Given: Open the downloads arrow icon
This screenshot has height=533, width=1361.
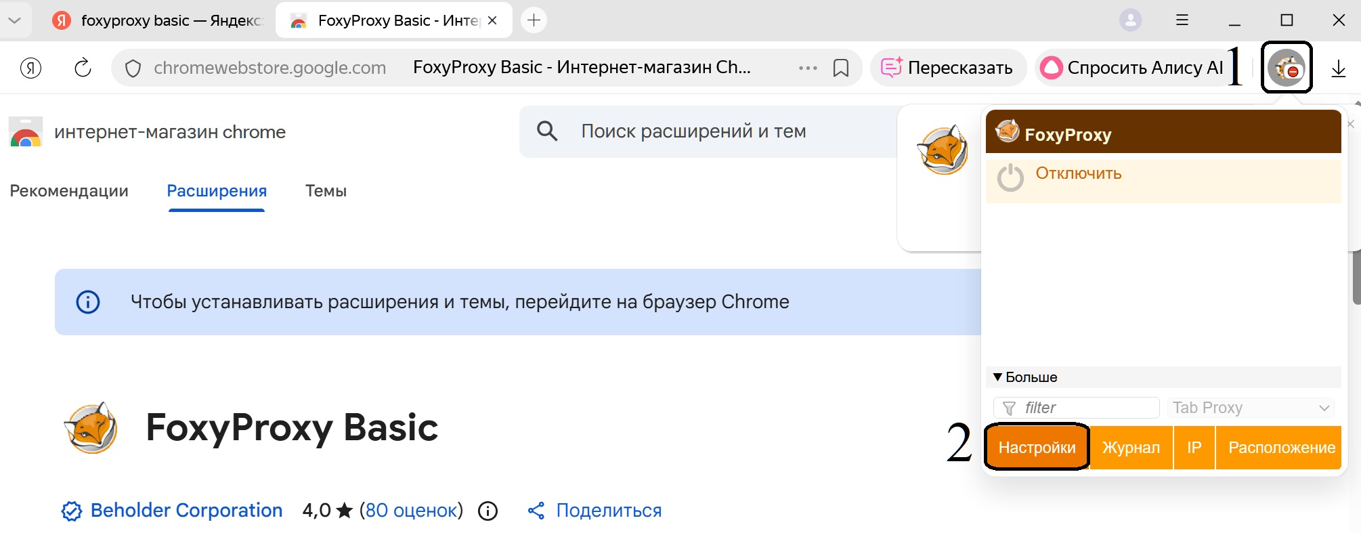Looking at the screenshot, I should pos(1338,68).
